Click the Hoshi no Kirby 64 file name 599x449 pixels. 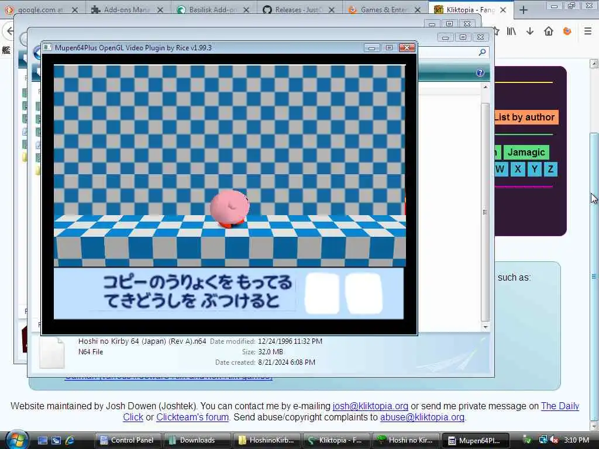pos(142,341)
